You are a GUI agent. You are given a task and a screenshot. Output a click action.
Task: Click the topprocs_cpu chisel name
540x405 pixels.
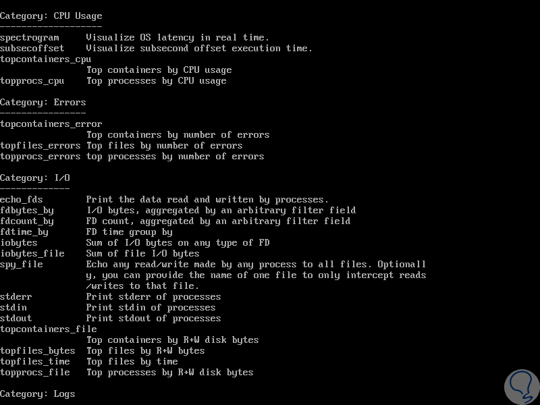[32, 81]
